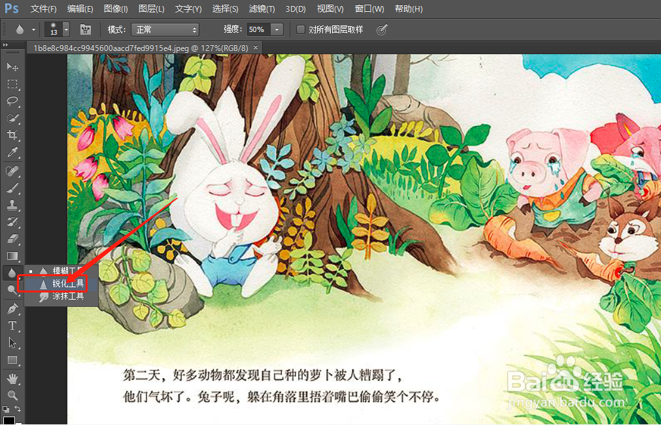Open the 文件(F) menu
This screenshot has height=425, width=661.
coord(43,8)
